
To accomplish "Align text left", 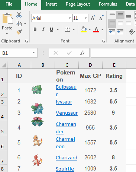I will 112,23.
